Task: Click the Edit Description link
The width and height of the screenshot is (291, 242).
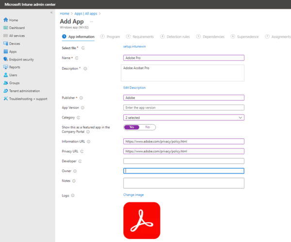Action: 134,88
